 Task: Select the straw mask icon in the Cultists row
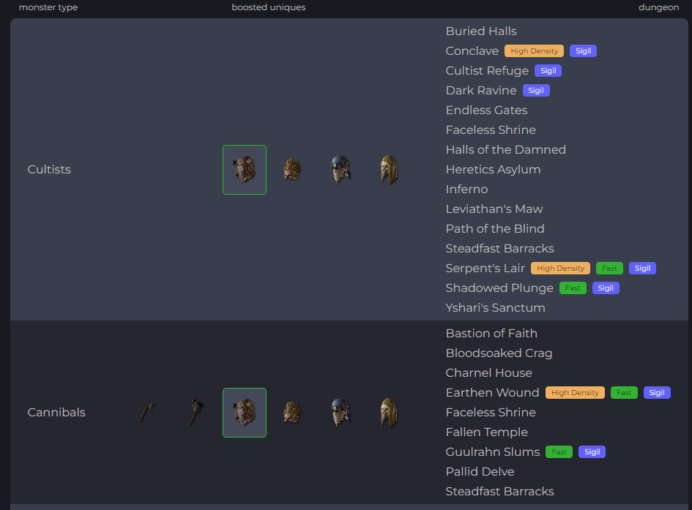coord(292,170)
